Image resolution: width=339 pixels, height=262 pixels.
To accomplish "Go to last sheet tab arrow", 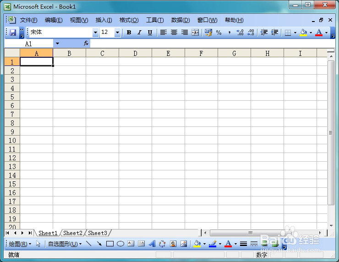I will click(x=30, y=233).
